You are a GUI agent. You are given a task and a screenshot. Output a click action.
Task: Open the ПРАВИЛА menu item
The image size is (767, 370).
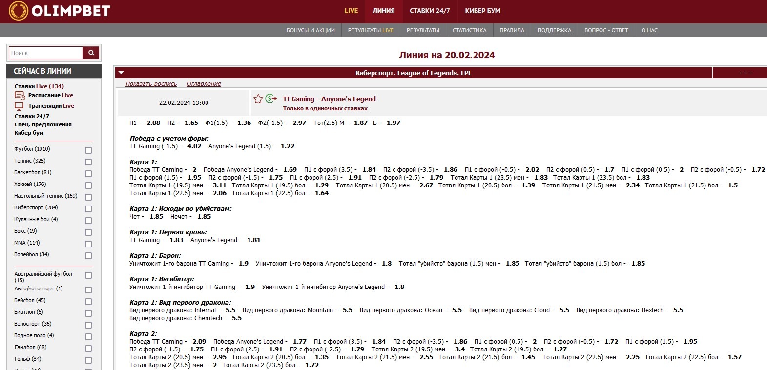512,30
